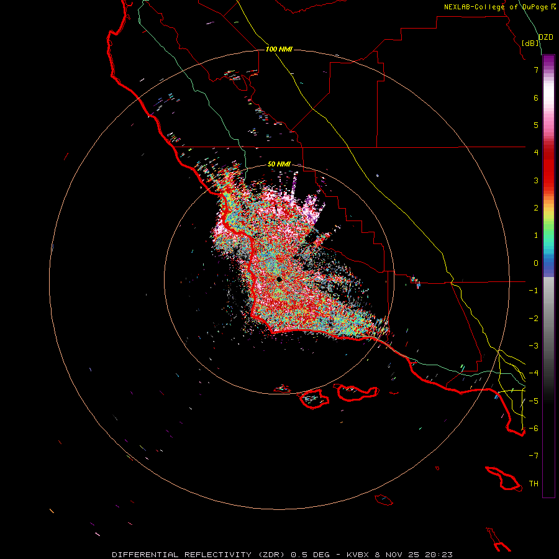Select the black radar site dot
This screenshot has height=559, width=559.
pos(279,279)
